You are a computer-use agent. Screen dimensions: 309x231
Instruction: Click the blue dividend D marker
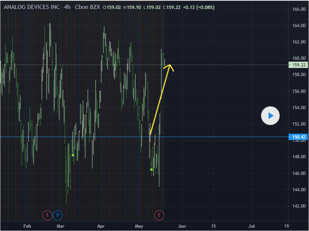pos(58,214)
